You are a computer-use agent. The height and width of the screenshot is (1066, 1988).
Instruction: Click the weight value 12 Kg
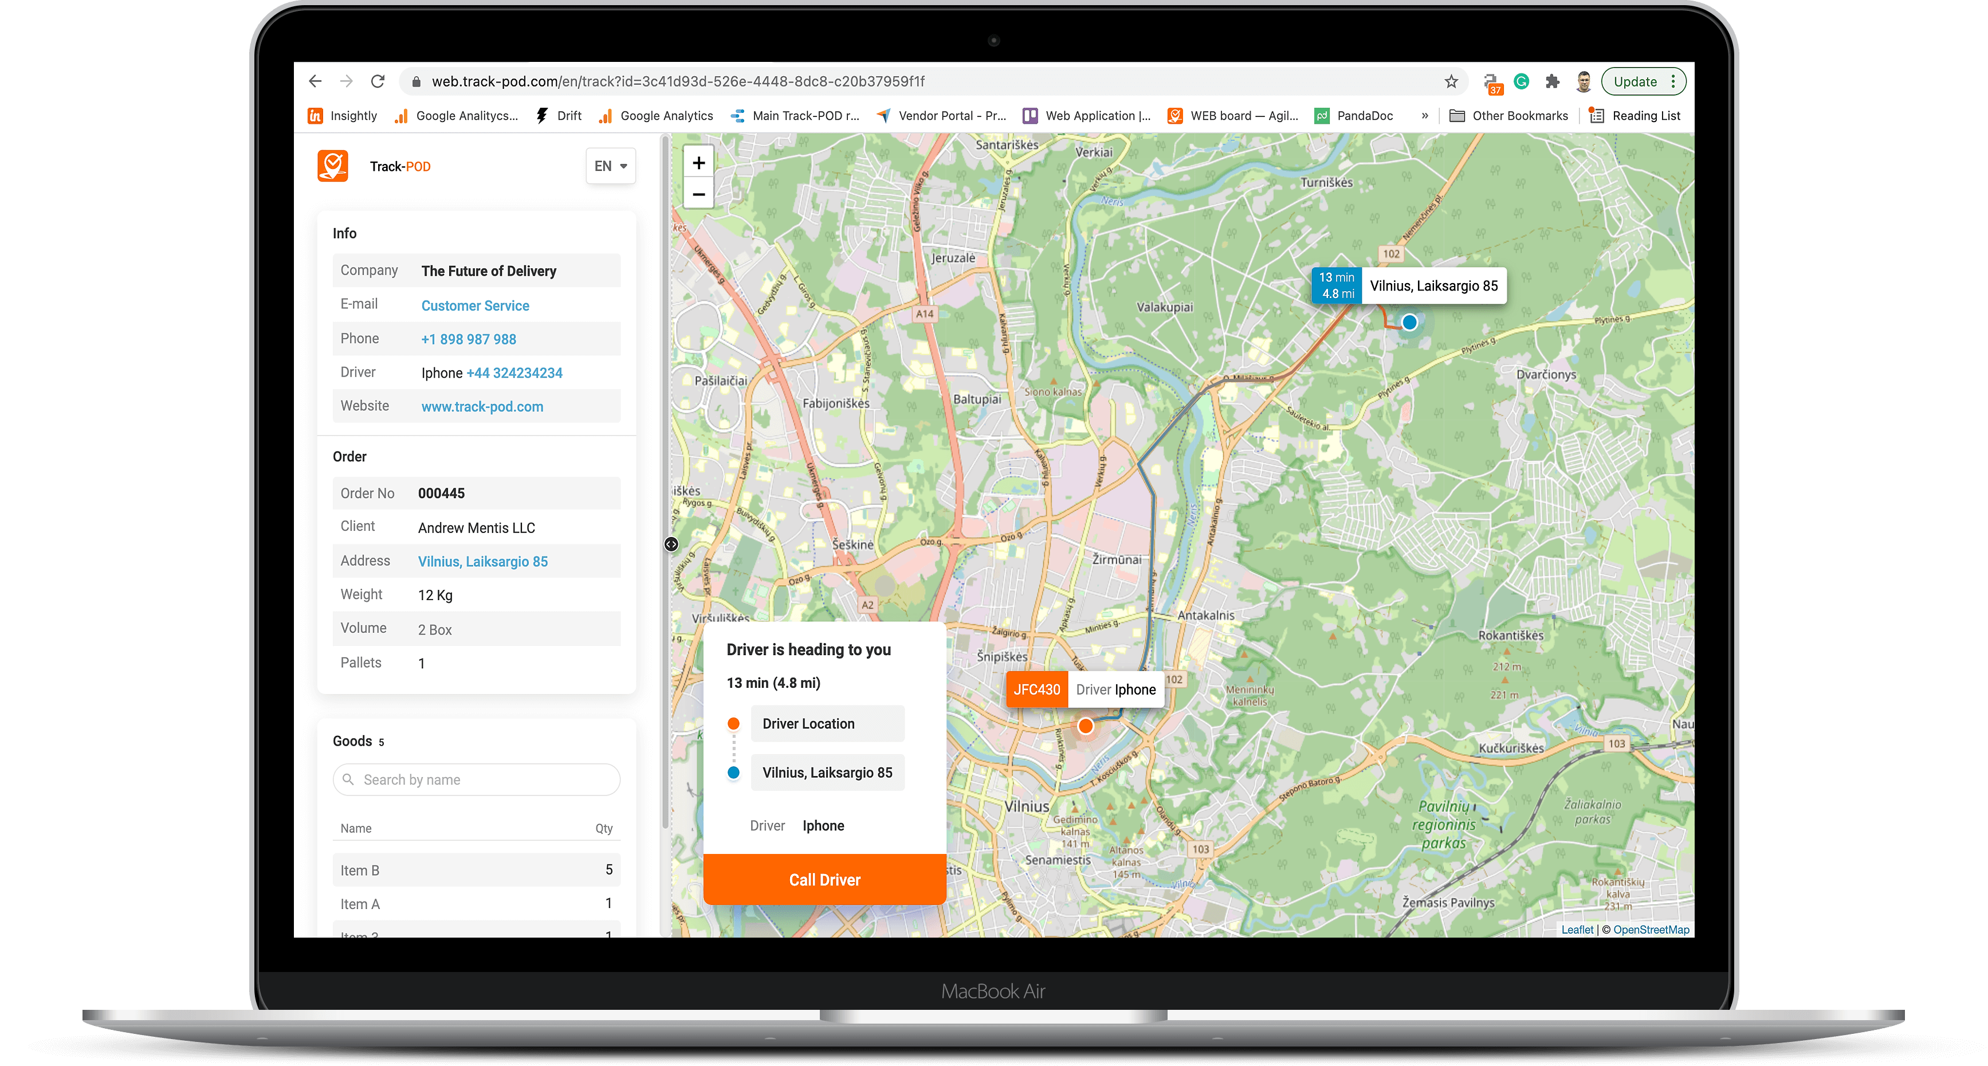pyautogui.click(x=435, y=595)
